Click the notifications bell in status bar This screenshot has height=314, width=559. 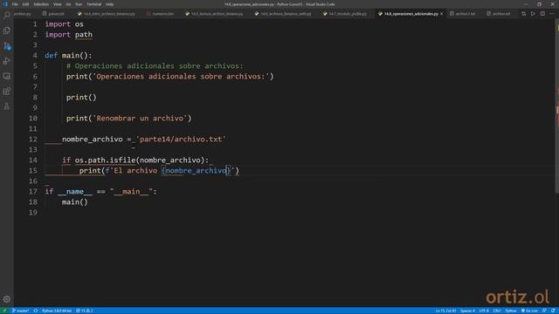[x=553, y=311]
